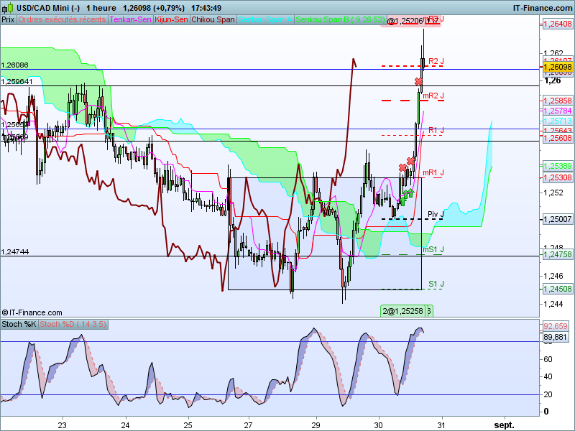Image resolution: width=575 pixels, height=431 pixels.
Task: Open Senkou Span B ( 9 26 52) settings
Action: click(x=340, y=20)
